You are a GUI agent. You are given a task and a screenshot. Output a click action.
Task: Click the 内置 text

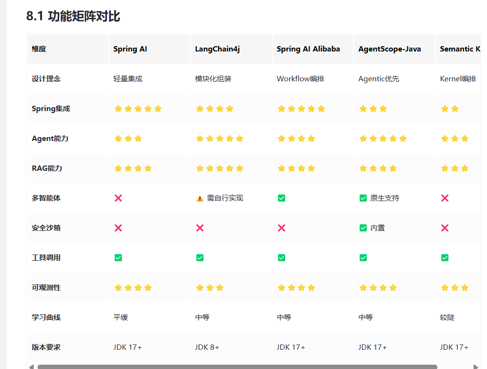click(x=378, y=228)
